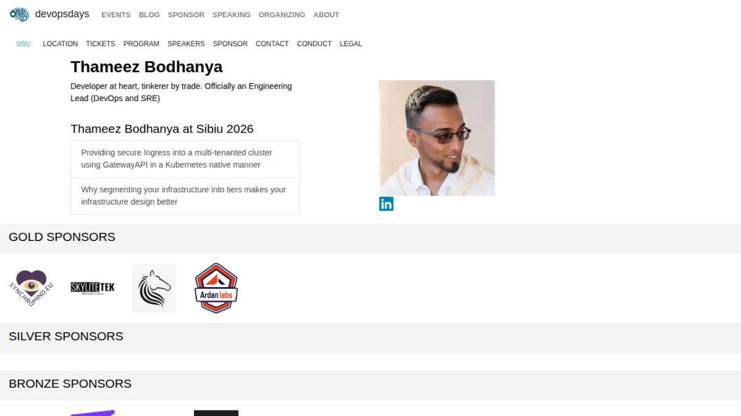Click the BRONZE SPONSORS heading
This screenshot has height=416, width=741.
[70, 384]
